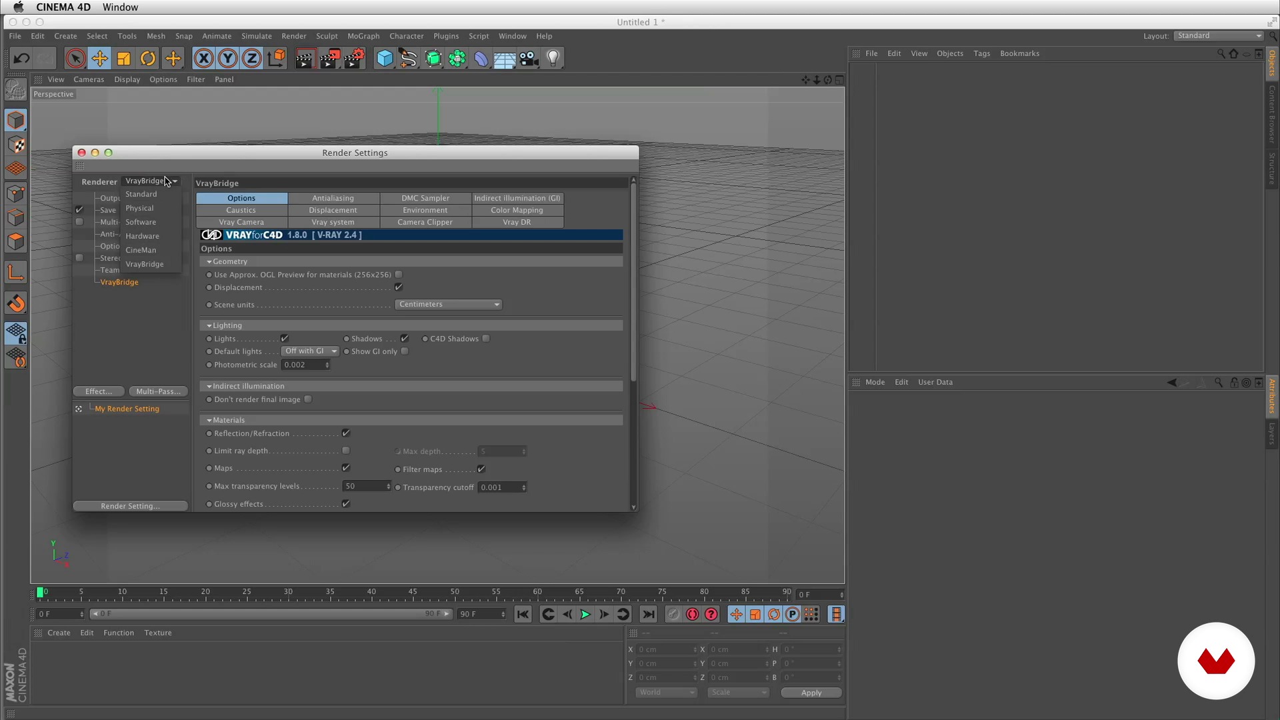Collapse the Materials section
Viewport: 1280px width, 720px height.
pyautogui.click(x=209, y=421)
